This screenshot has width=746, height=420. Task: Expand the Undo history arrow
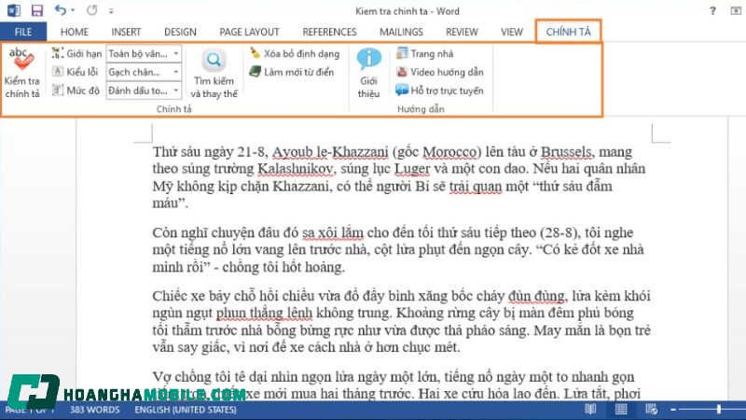click(73, 10)
